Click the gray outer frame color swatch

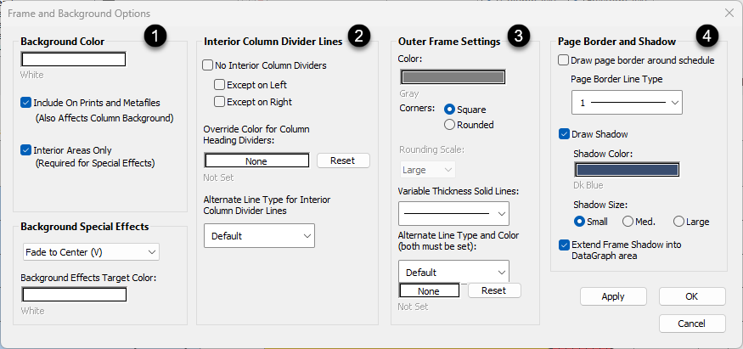point(453,77)
